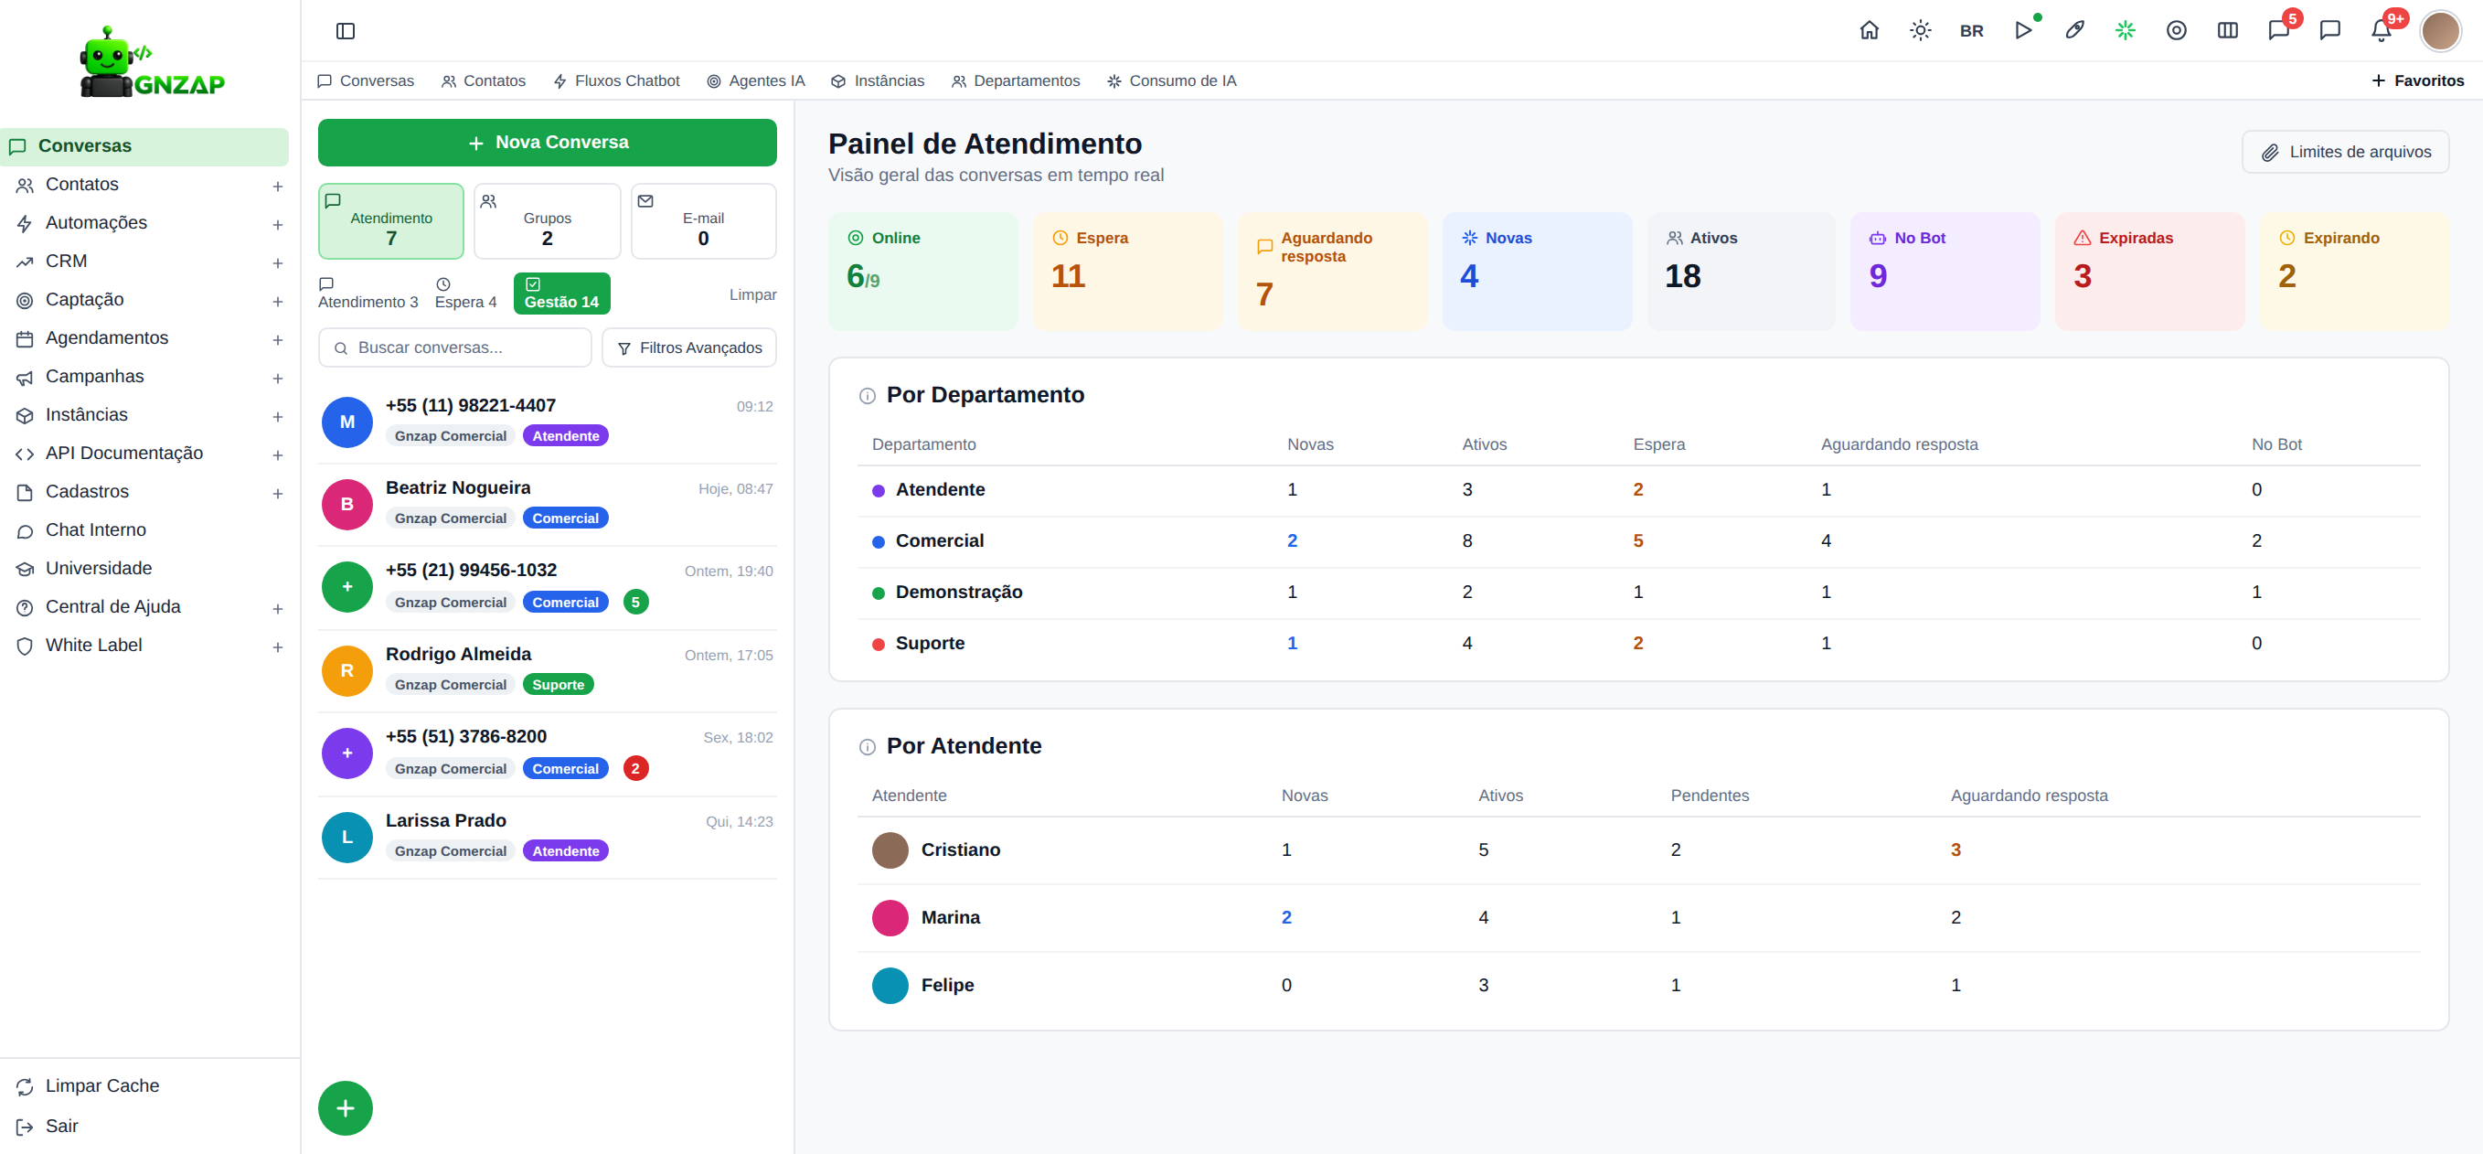Select the Grupos conversation filter card
This screenshot has height=1154, width=2483.
(548, 220)
